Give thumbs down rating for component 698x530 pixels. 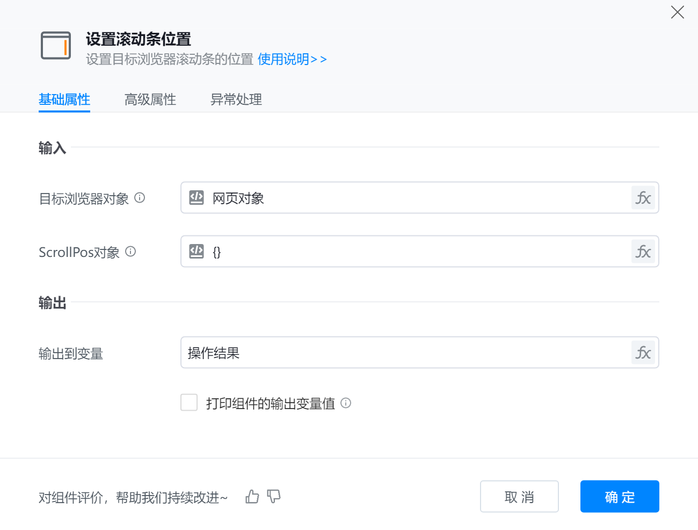coord(274,497)
